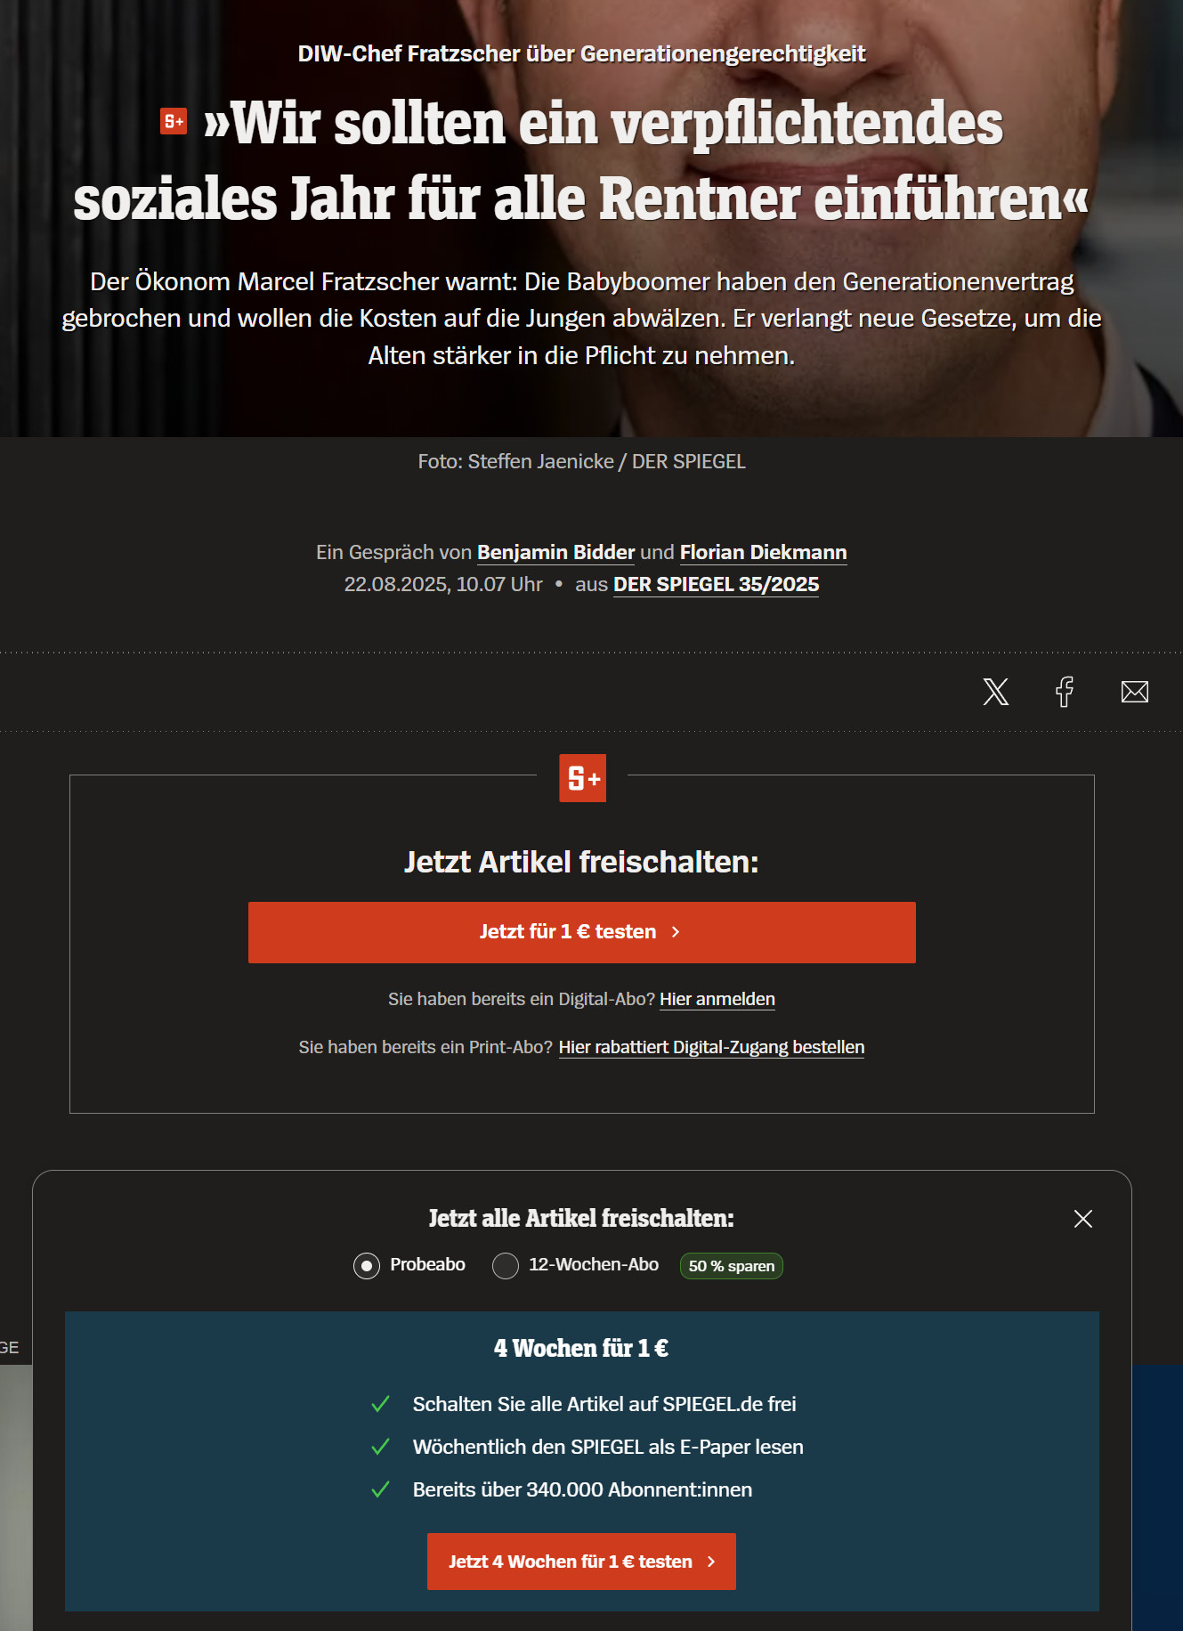Click the checkmark beside 'Bereits über 340.000 Abonnent:innen'
The image size is (1183, 1631).
[380, 1489]
